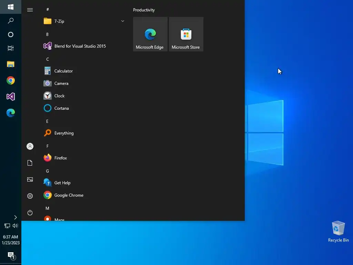Screen dimensions: 353x265
Task: Open the Microsoft Store tile
Action: (x=186, y=34)
